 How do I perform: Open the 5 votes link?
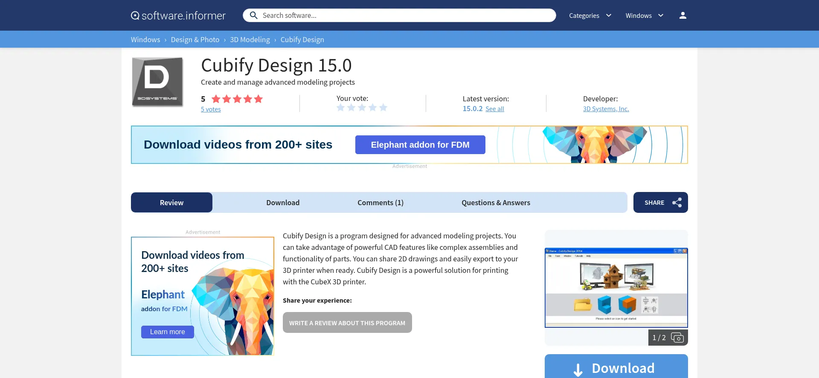(211, 109)
